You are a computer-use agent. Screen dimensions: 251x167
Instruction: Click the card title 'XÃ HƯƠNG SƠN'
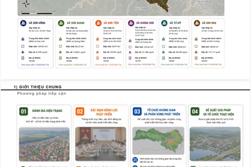[x=145, y=23]
